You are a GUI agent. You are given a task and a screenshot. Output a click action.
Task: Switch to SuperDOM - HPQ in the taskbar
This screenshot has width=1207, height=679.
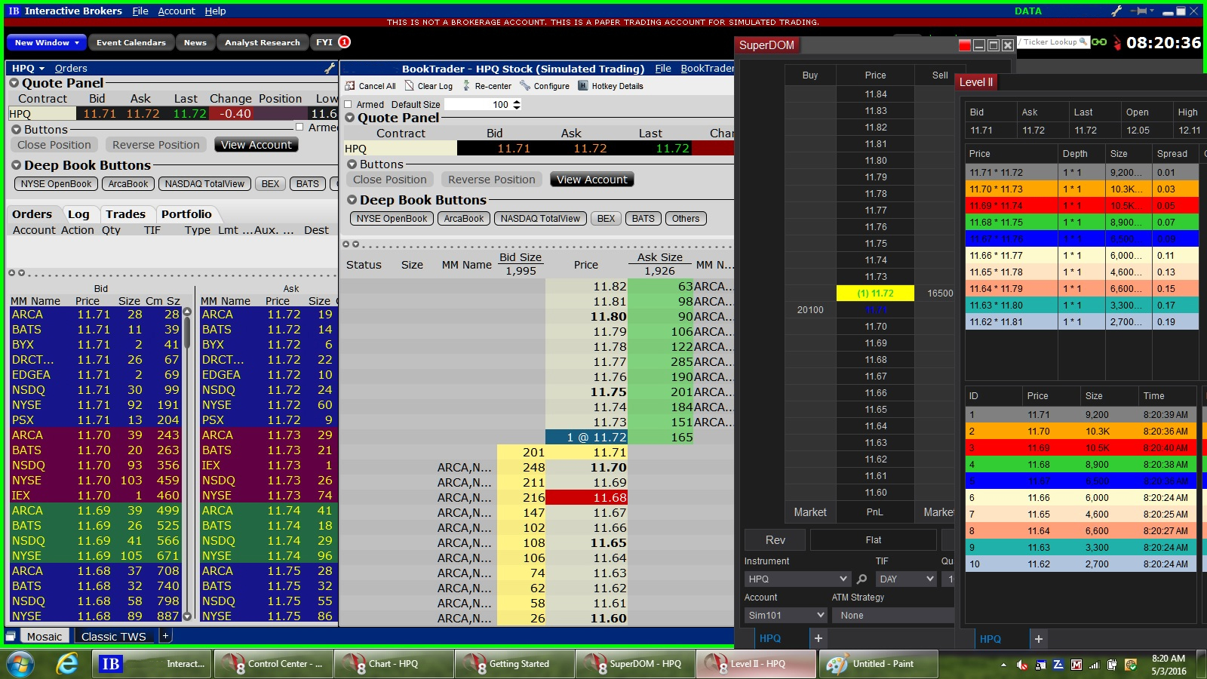tap(635, 664)
